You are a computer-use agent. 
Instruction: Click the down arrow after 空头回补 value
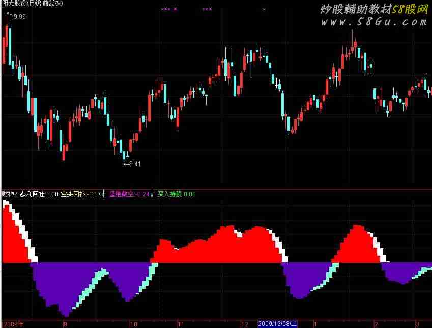104,194
